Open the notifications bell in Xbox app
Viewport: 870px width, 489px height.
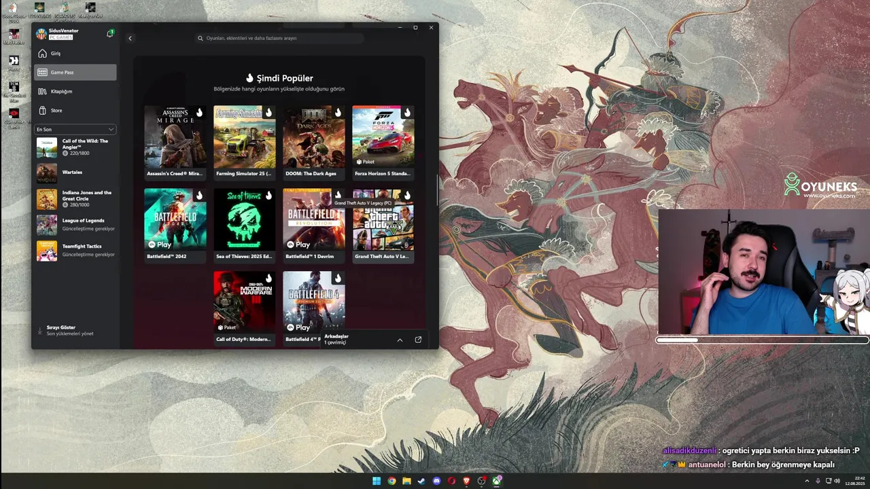[x=109, y=33]
